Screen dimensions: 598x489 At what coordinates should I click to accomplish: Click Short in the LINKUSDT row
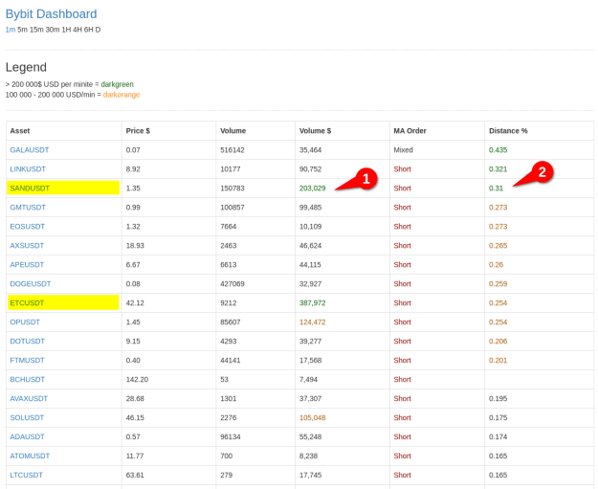coord(403,169)
